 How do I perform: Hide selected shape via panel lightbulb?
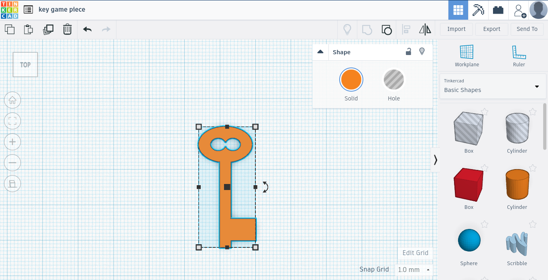point(422,51)
